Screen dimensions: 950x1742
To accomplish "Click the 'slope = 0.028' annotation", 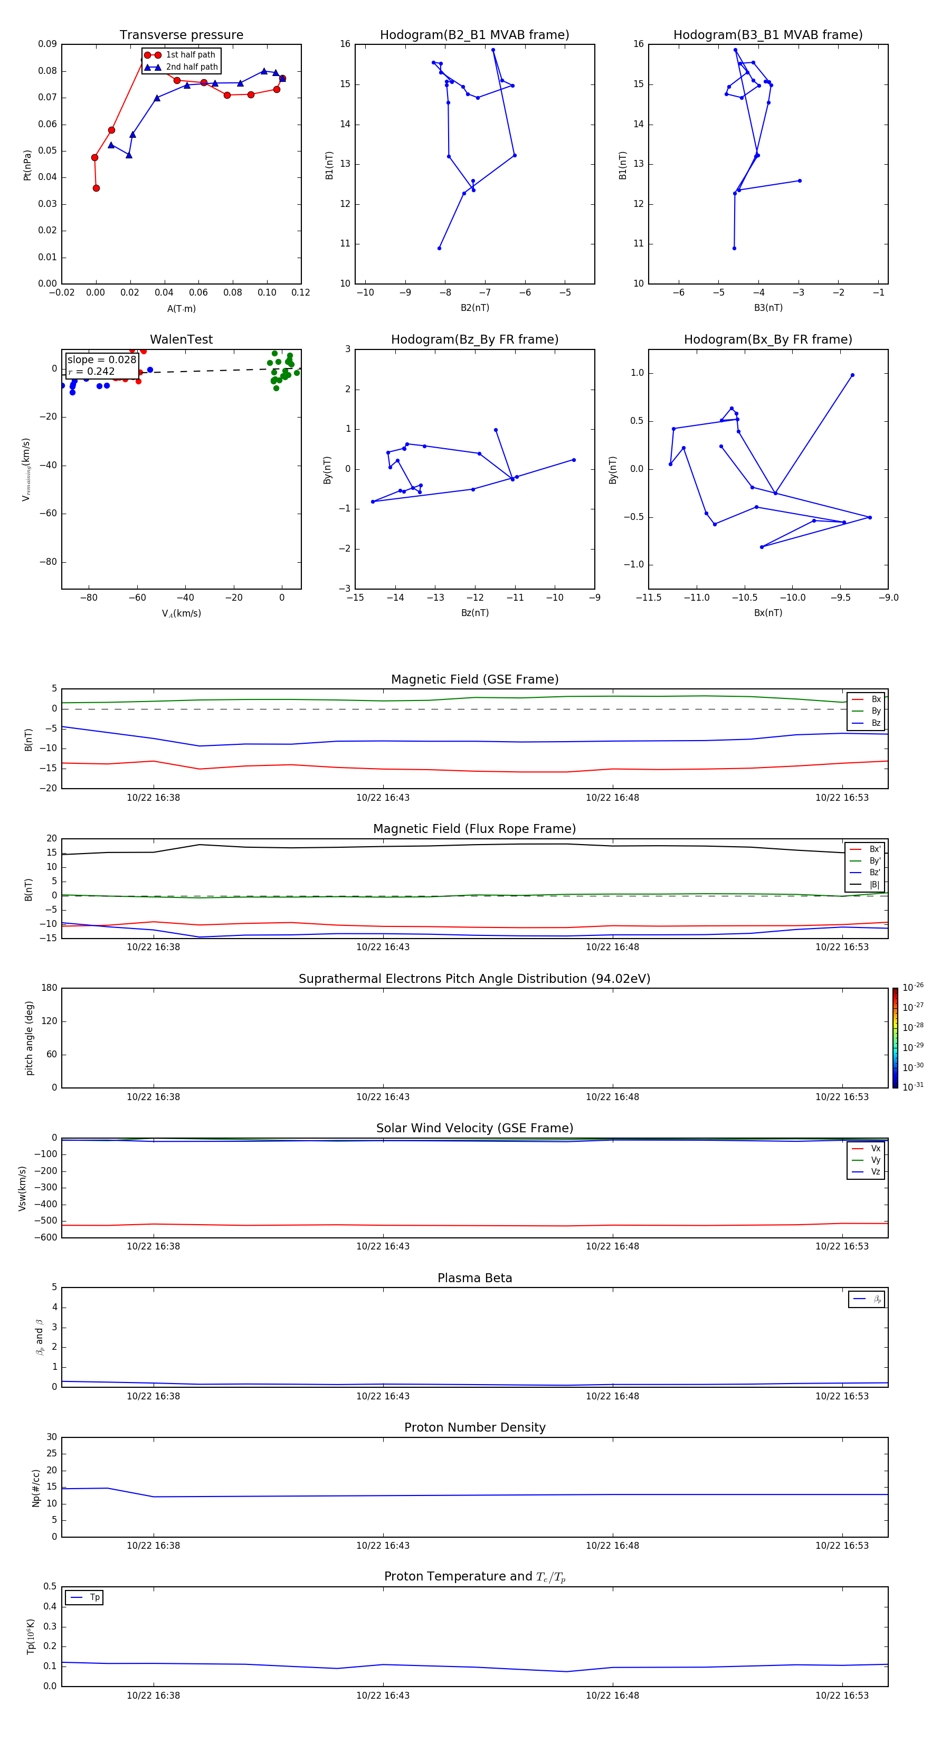I will [101, 360].
